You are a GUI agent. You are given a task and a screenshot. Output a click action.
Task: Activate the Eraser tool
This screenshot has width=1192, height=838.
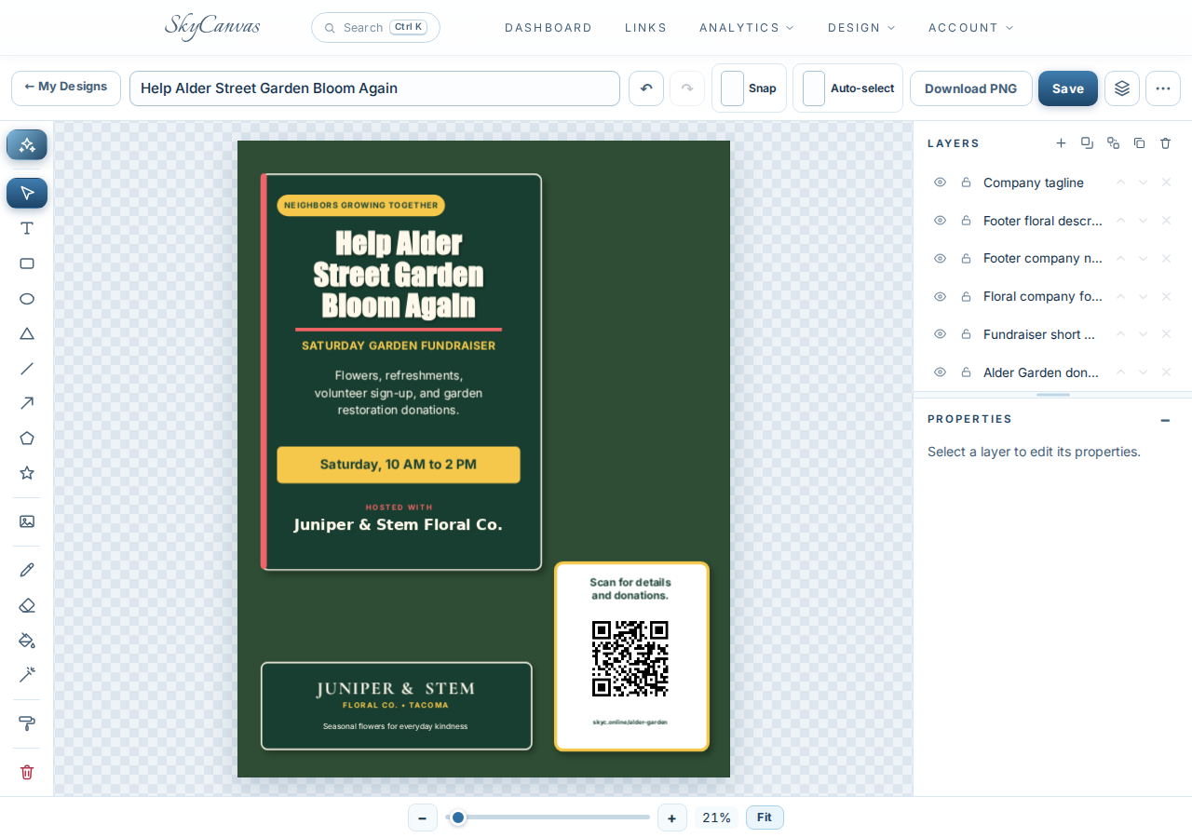pyautogui.click(x=27, y=605)
